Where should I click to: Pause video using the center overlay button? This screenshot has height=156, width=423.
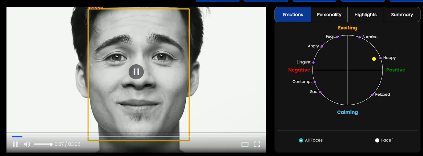pyautogui.click(x=136, y=72)
